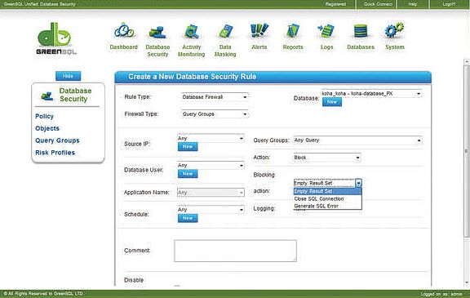
Task: Open the Logs icon
Action: coord(326,31)
